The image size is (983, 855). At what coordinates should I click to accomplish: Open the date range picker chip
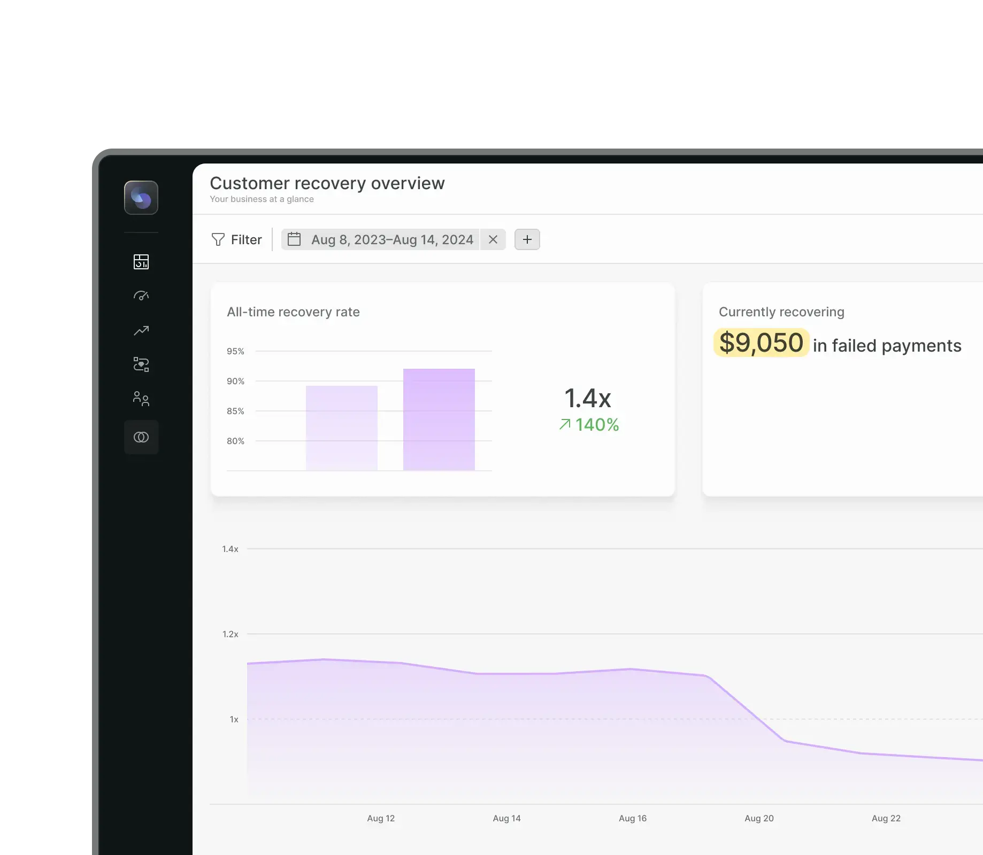tap(392, 239)
